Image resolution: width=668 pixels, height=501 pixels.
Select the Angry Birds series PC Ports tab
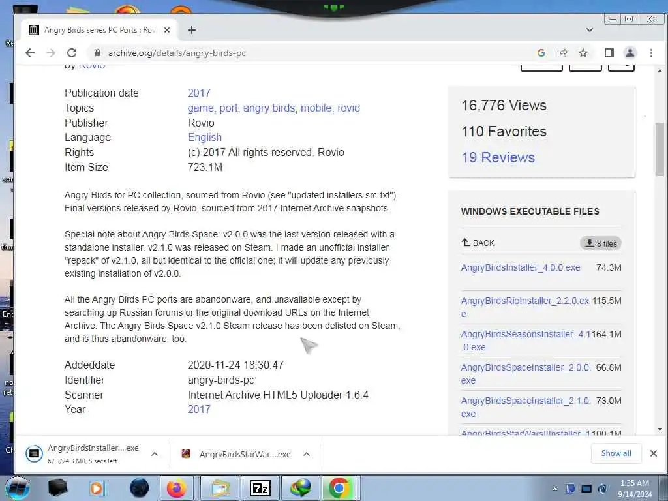[100, 30]
